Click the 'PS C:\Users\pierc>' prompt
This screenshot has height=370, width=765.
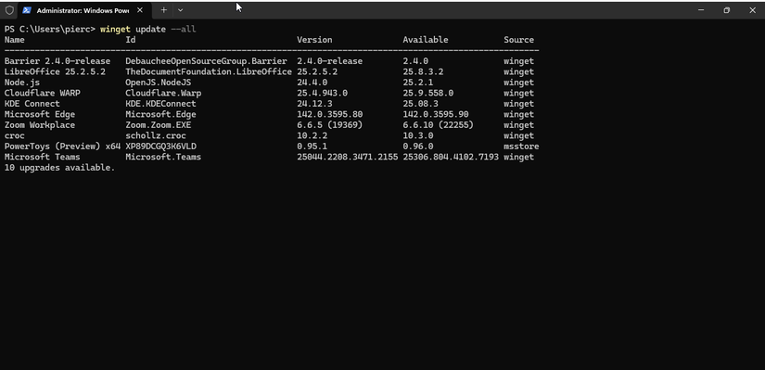pos(49,30)
